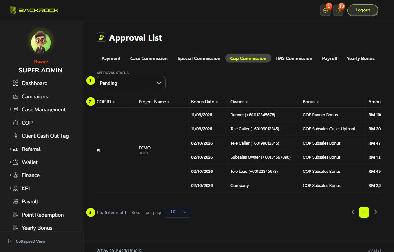This screenshot has height=252, width=394.
Task: Switch to the Special Commission tab
Action: click(199, 58)
